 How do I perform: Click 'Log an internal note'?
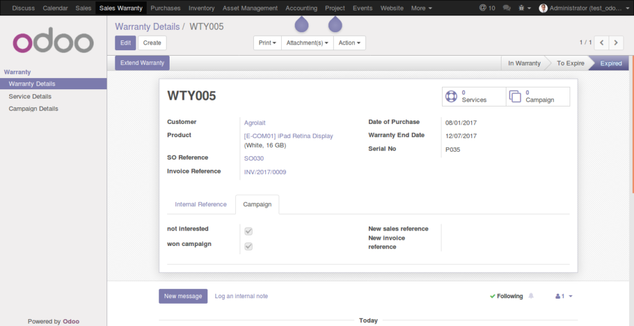241,296
